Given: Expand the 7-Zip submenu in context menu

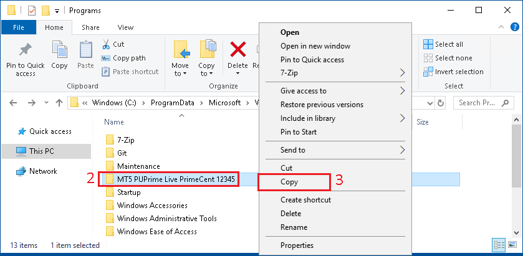Looking at the screenshot, I should pos(402,73).
